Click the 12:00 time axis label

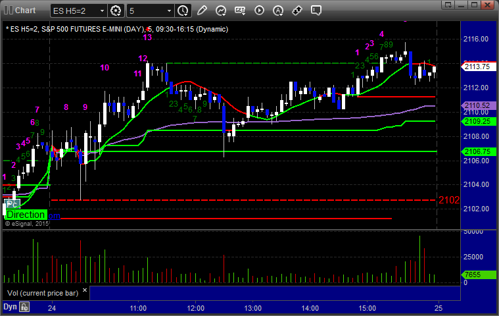pos(195,308)
